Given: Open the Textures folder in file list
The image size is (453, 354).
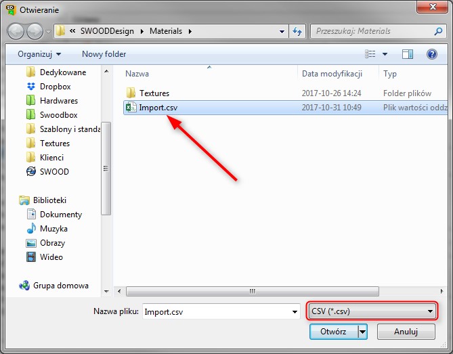Looking at the screenshot, I should pos(154,93).
